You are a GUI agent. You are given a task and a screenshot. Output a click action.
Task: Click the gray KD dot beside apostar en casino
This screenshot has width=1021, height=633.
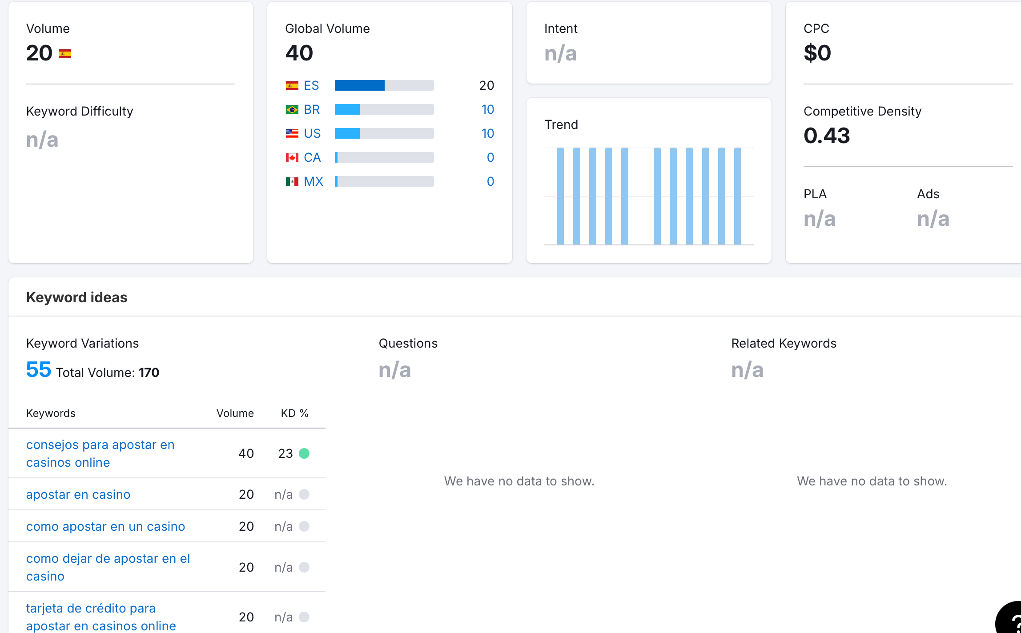click(304, 494)
